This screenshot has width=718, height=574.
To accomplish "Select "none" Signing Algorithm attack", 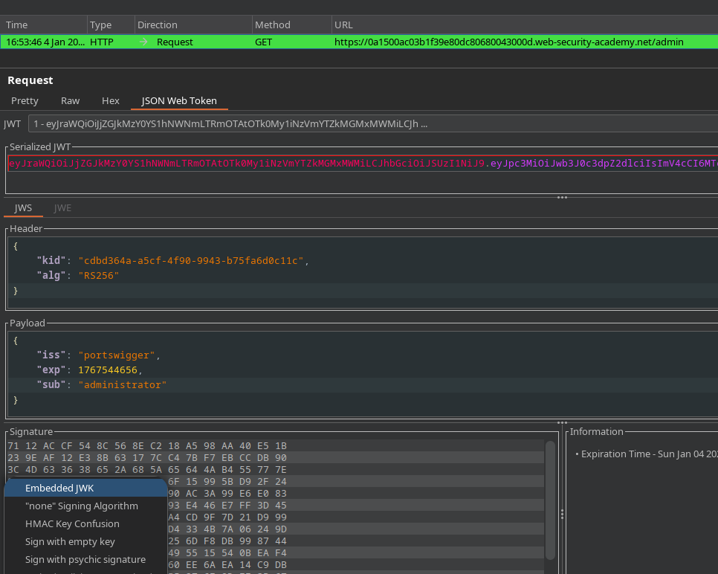I will (x=81, y=506).
